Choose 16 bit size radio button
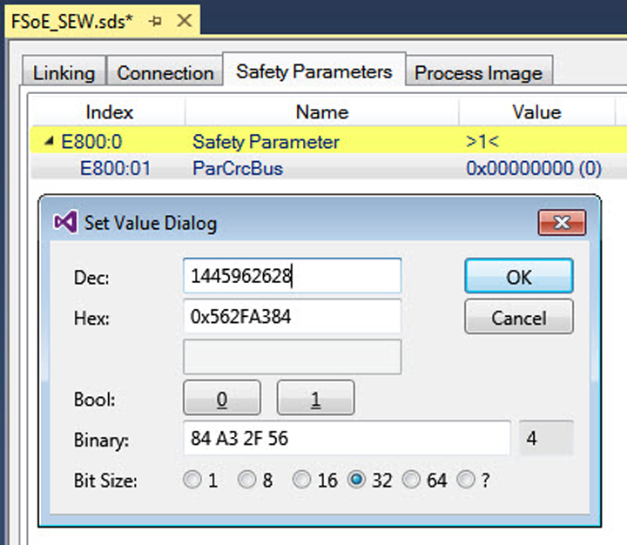Image resolution: width=627 pixels, height=545 pixels. [x=301, y=480]
